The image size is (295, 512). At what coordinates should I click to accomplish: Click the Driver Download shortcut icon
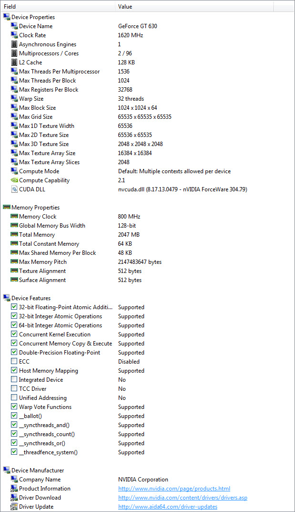(x=14, y=497)
